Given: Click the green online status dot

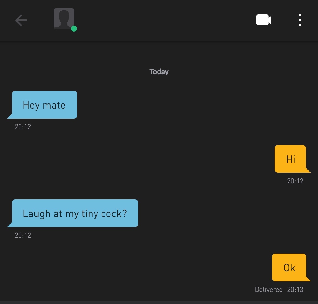Looking at the screenshot, I should [x=74, y=29].
